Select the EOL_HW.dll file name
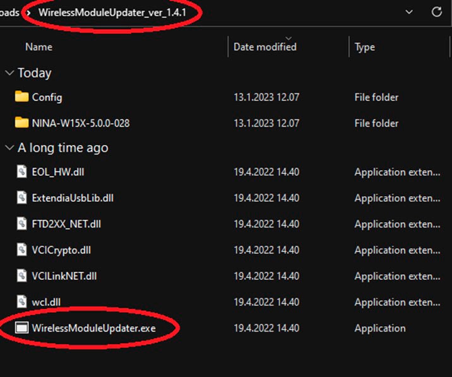 click(x=58, y=172)
